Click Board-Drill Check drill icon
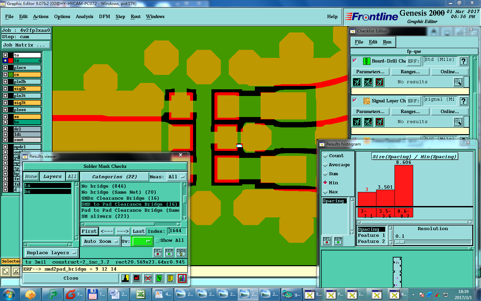The width and height of the screenshot is (481, 301). tap(366, 61)
